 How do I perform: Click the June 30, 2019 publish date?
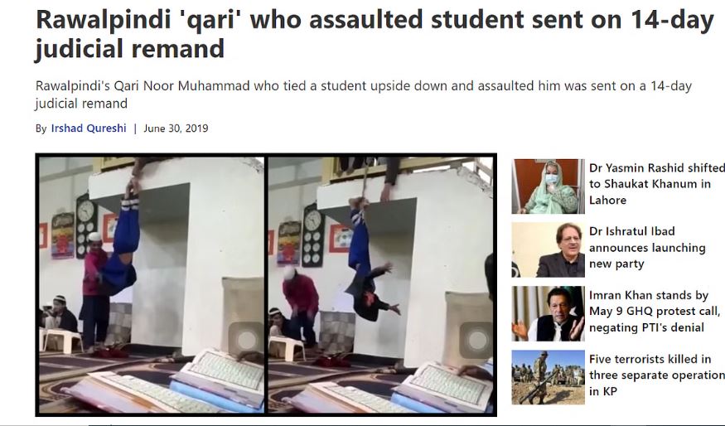pos(176,128)
